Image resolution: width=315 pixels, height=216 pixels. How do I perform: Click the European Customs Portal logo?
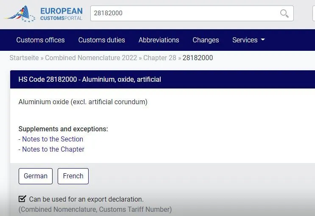(20, 14)
